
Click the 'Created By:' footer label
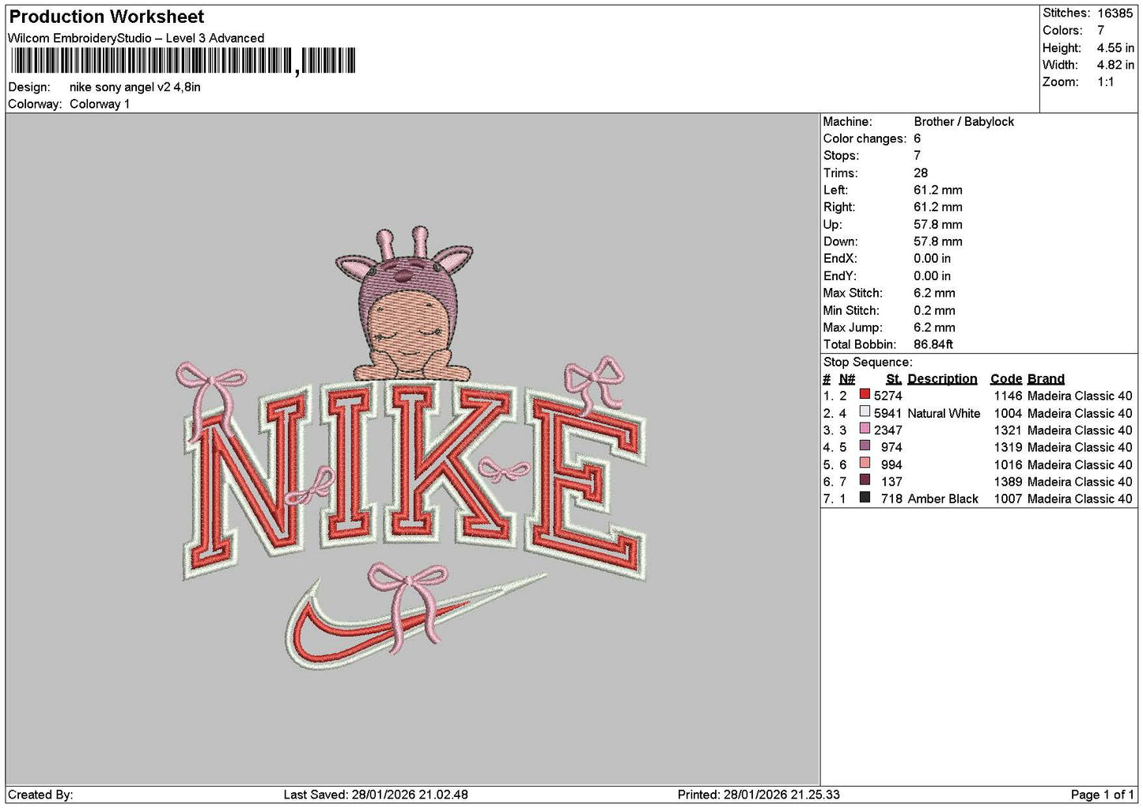coord(40,795)
